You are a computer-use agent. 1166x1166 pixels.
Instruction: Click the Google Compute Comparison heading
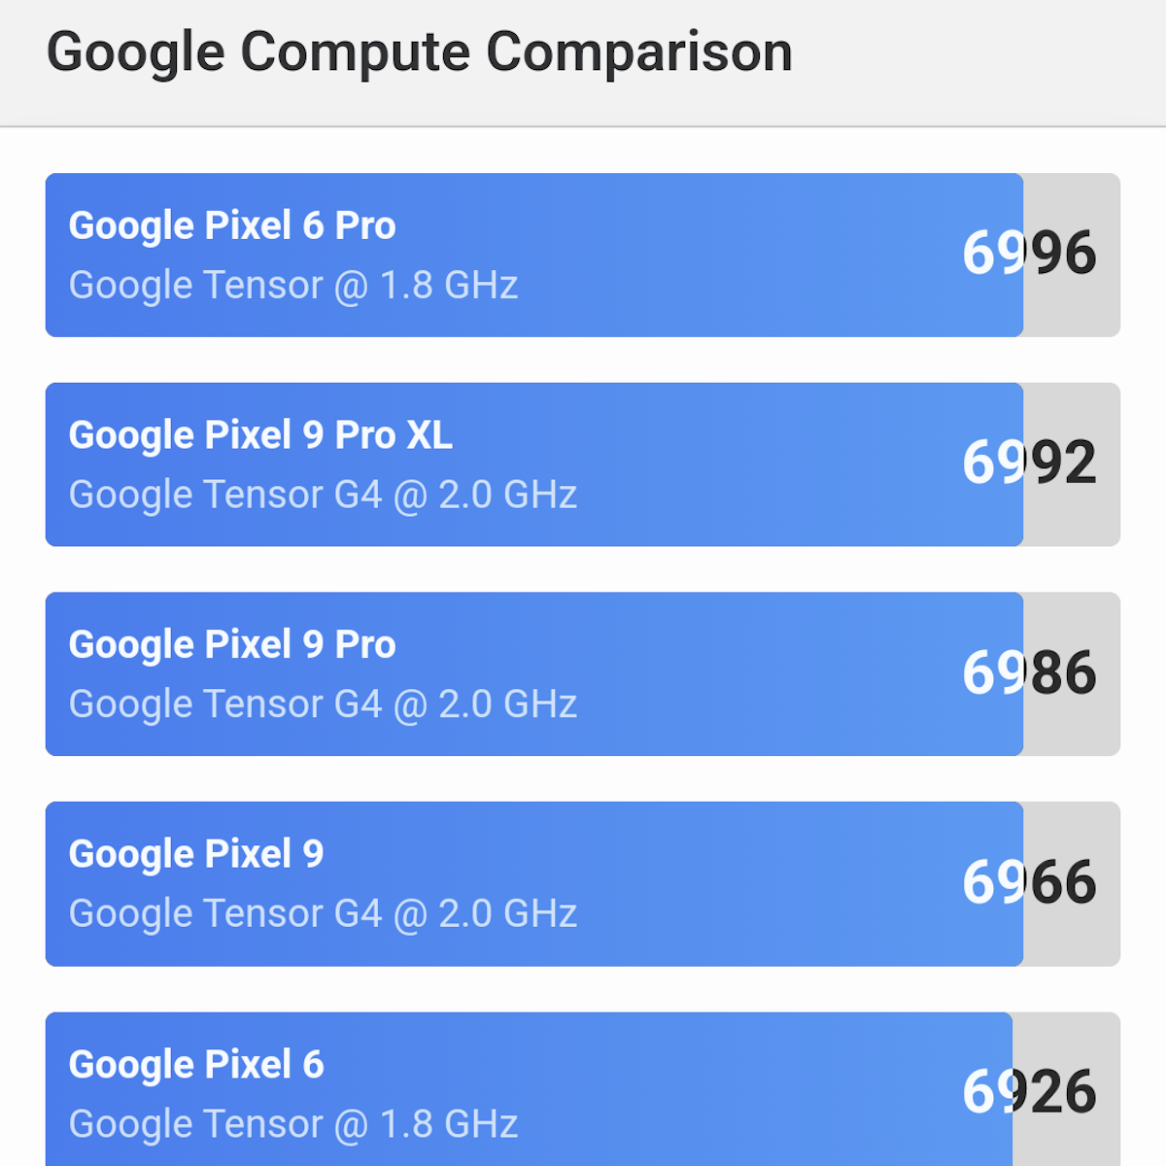(419, 52)
